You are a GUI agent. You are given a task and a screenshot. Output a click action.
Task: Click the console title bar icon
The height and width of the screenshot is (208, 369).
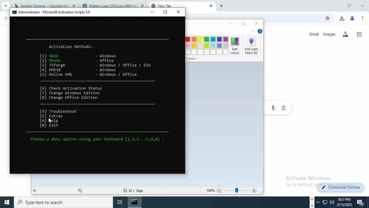14,12
